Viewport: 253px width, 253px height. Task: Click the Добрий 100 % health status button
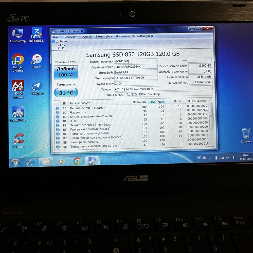tap(66, 72)
